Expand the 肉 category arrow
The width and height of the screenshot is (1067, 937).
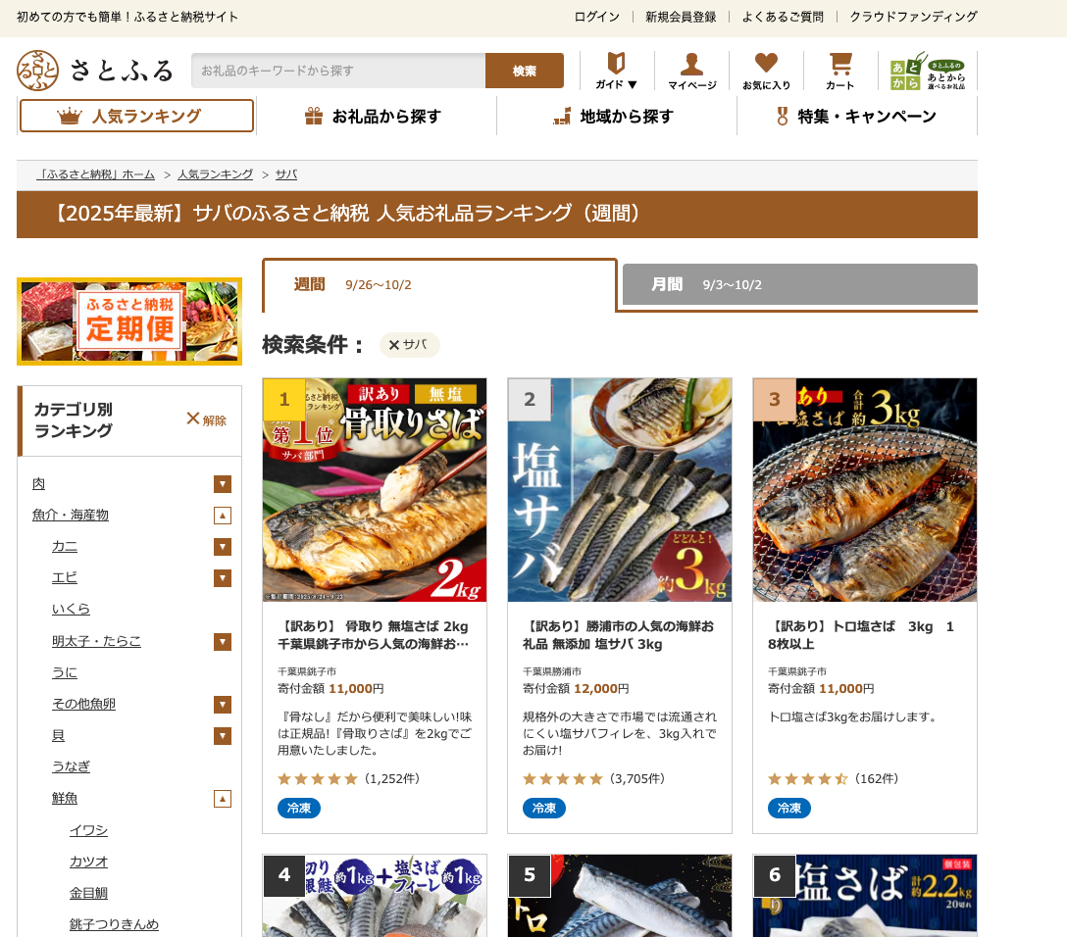tap(223, 484)
